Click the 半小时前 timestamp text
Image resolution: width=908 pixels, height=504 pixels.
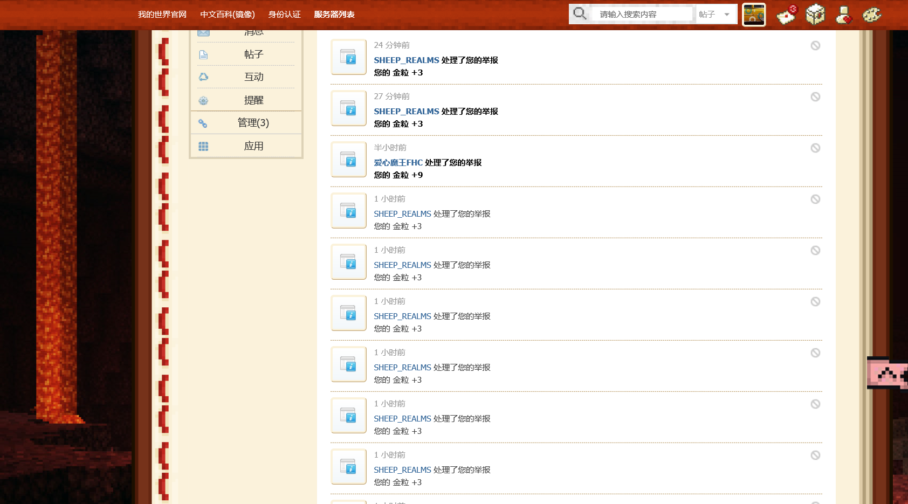click(x=390, y=148)
